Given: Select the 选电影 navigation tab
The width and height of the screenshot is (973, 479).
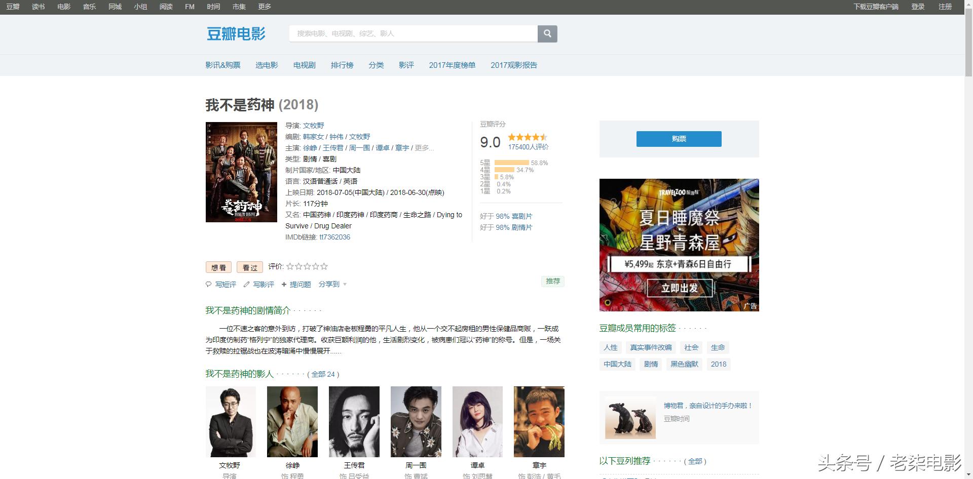Looking at the screenshot, I should click(x=267, y=65).
